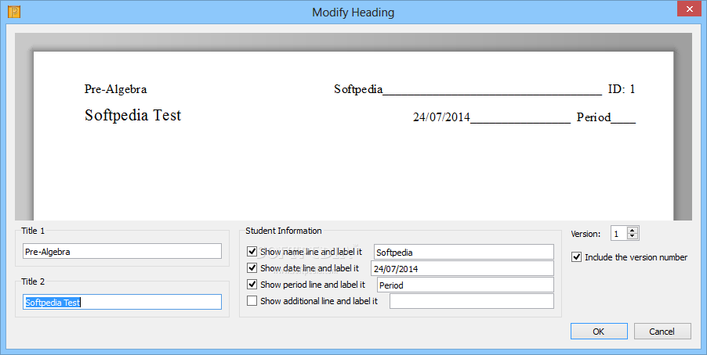Click the name label field containing Softpedia
This screenshot has width=707, height=355.
tap(463, 253)
